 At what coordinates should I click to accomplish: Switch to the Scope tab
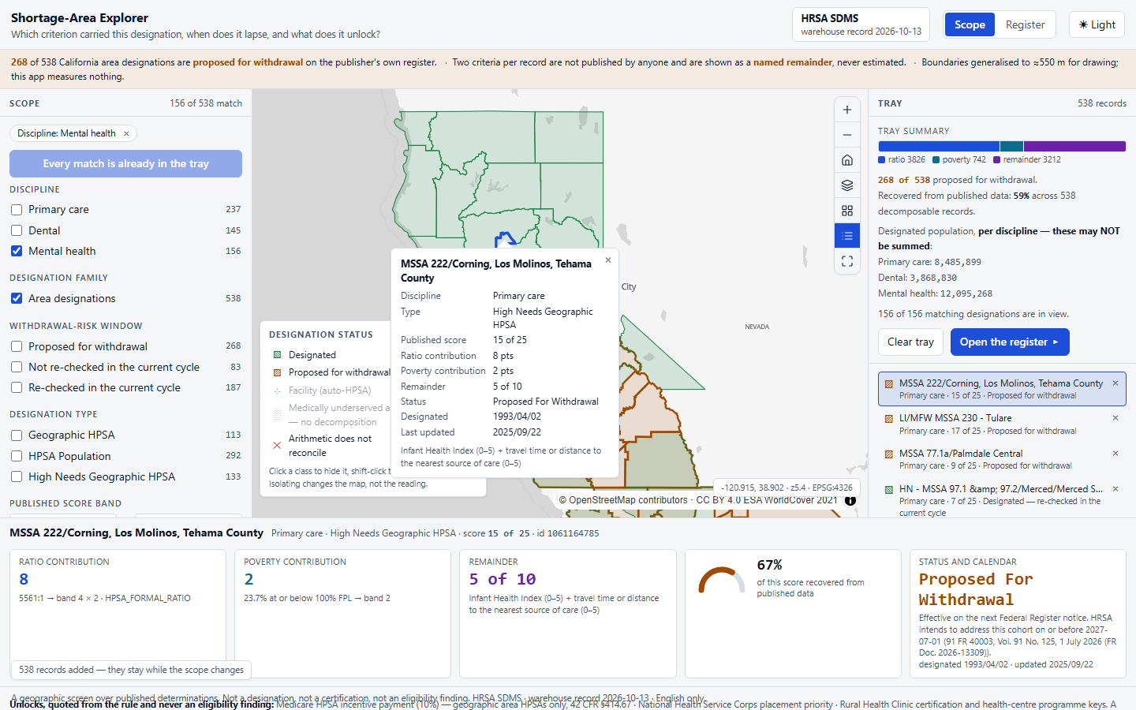[x=970, y=24]
